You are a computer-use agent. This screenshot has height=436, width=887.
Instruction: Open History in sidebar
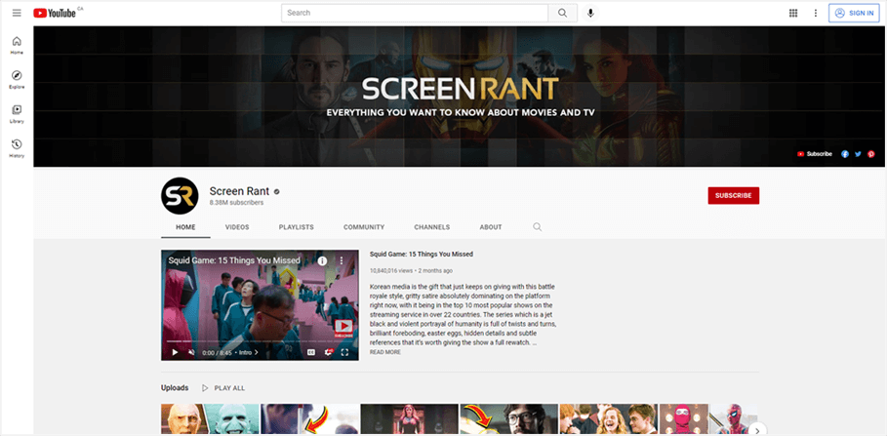tap(17, 148)
